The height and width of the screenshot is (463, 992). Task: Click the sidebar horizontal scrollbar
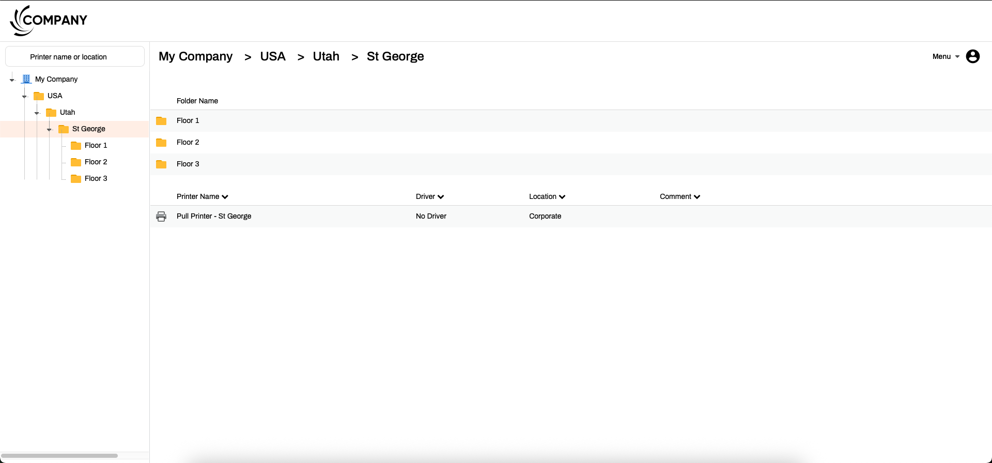click(59, 456)
